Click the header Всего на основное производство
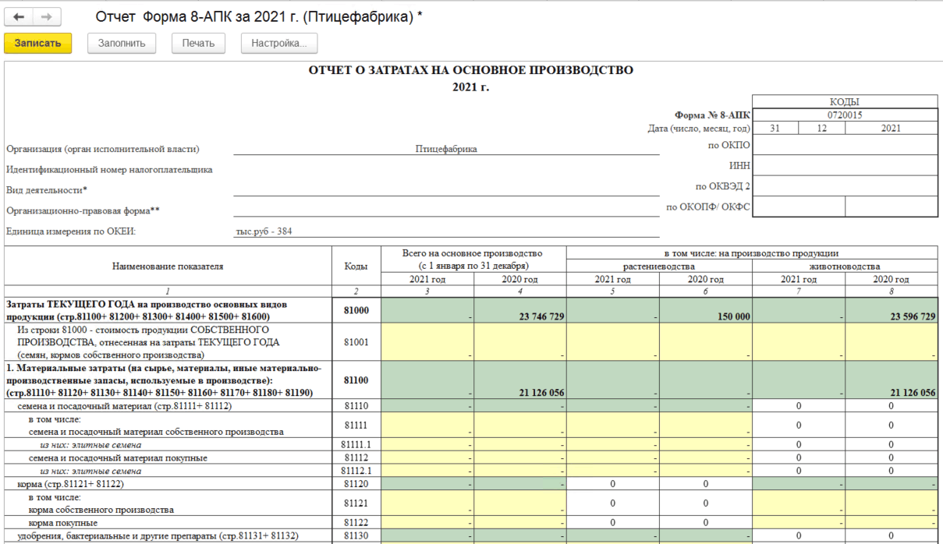The width and height of the screenshot is (943, 544). 473,253
